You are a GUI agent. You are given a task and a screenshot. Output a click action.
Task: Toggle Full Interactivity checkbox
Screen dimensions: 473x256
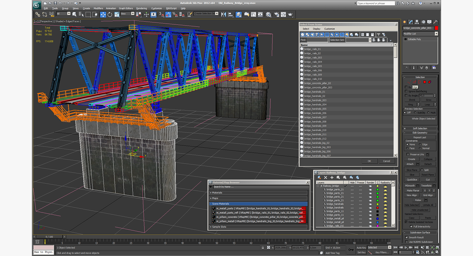pyautogui.click(x=411, y=226)
